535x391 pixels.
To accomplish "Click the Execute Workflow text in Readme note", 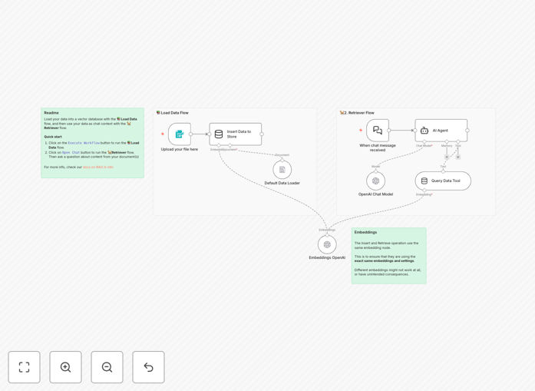I will click(x=84, y=143).
